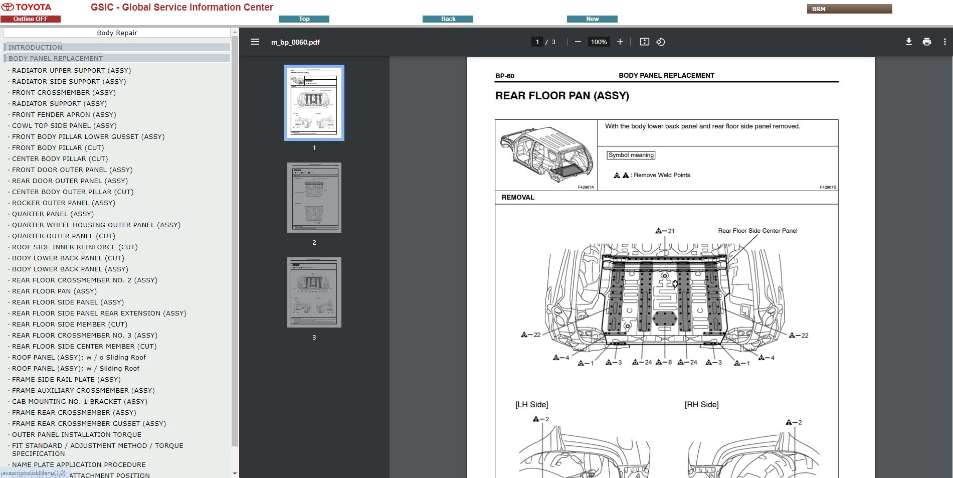Open the PDF more actions menu
This screenshot has height=478, width=953.
point(944,42)
